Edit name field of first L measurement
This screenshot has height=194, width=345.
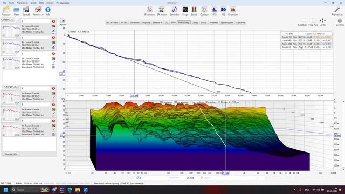pyautogui.click(x=36, y=22)
